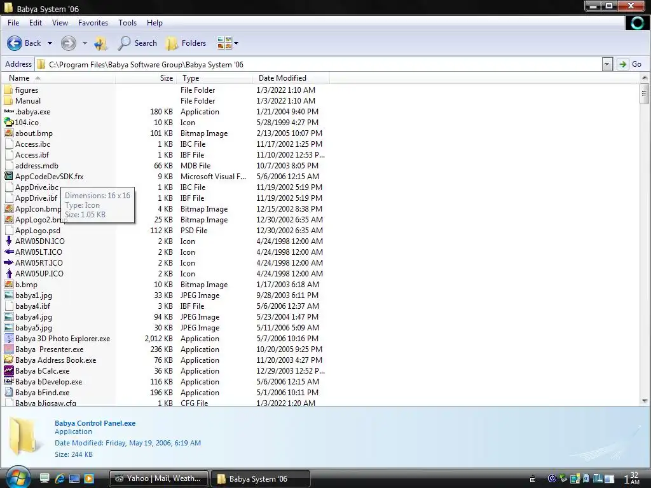
Task: Expand the Back button history dropdown
Action: point(50,43)
